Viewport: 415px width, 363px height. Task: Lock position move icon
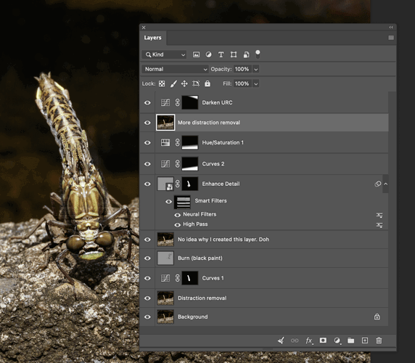pyautogui.click(x=184, y=83)
